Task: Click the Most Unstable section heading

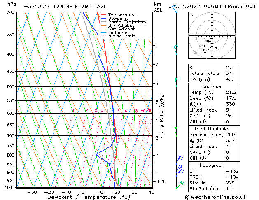Action: [x=211, y=129]
